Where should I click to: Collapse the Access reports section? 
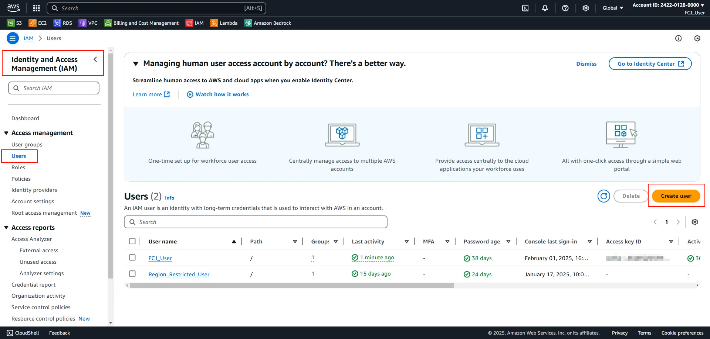6,228
